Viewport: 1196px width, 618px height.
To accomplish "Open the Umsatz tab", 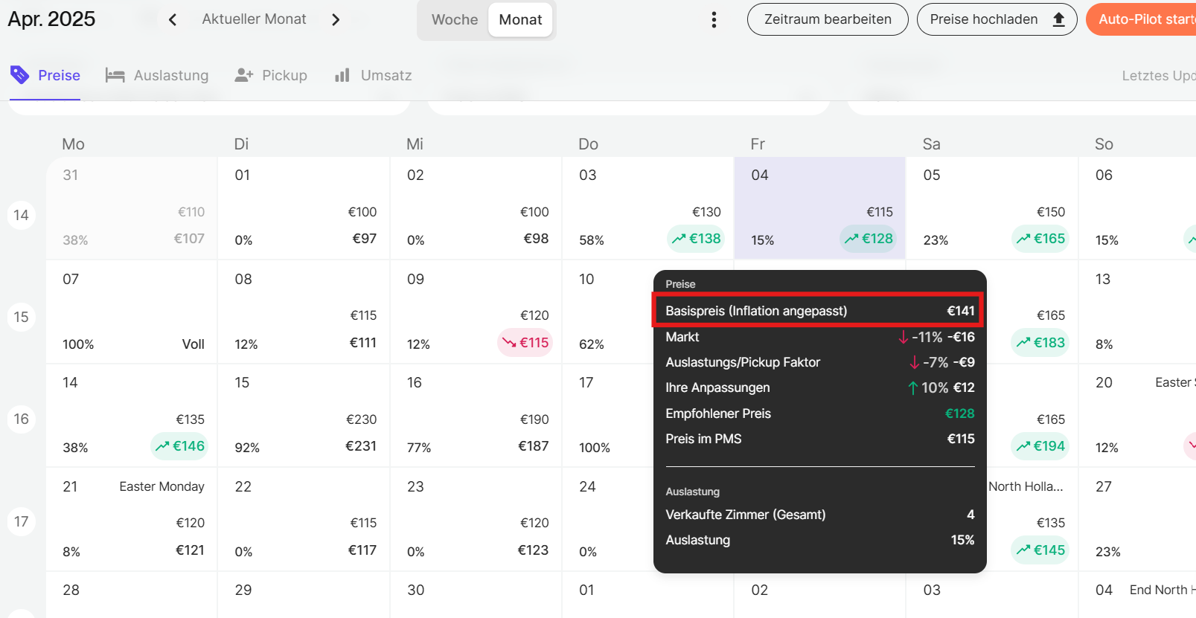I will coord(386,75).
